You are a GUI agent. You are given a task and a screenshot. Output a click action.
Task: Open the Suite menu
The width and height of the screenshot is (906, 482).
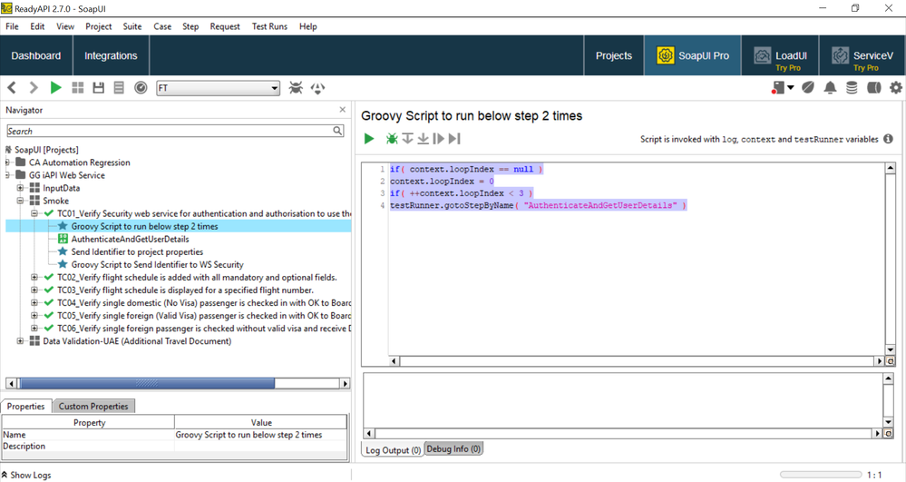(x=132, y=26)
